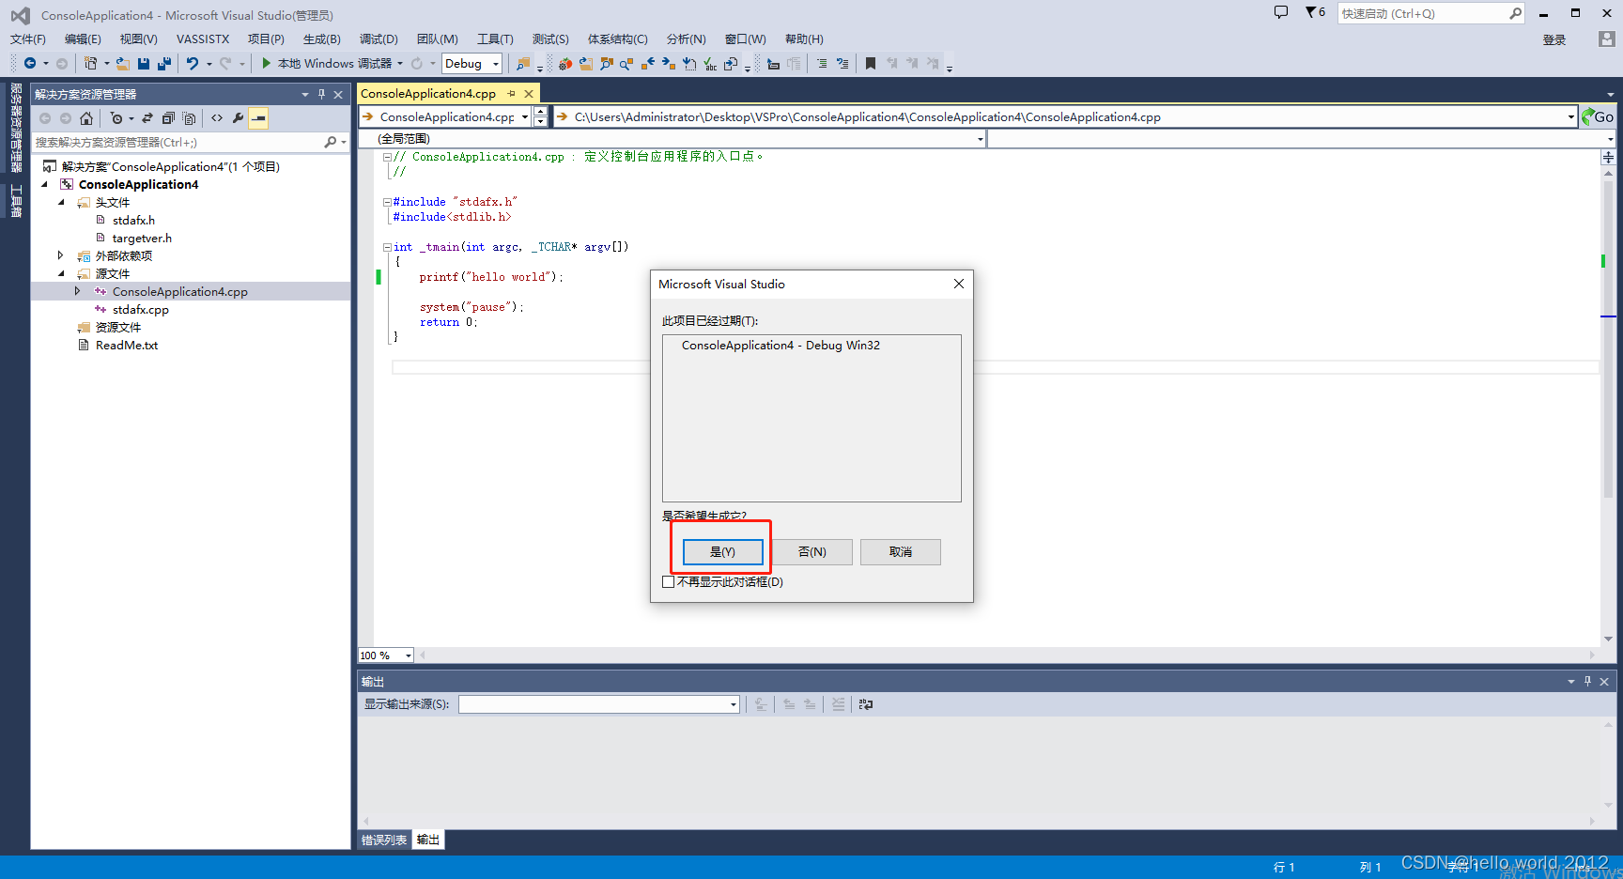Viewport: 1623px width, 879px height.
Task: Click the Save All icon
Action: [164, 64]
